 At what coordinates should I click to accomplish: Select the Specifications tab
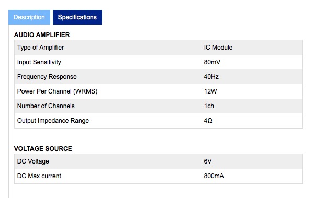(77, 17)
